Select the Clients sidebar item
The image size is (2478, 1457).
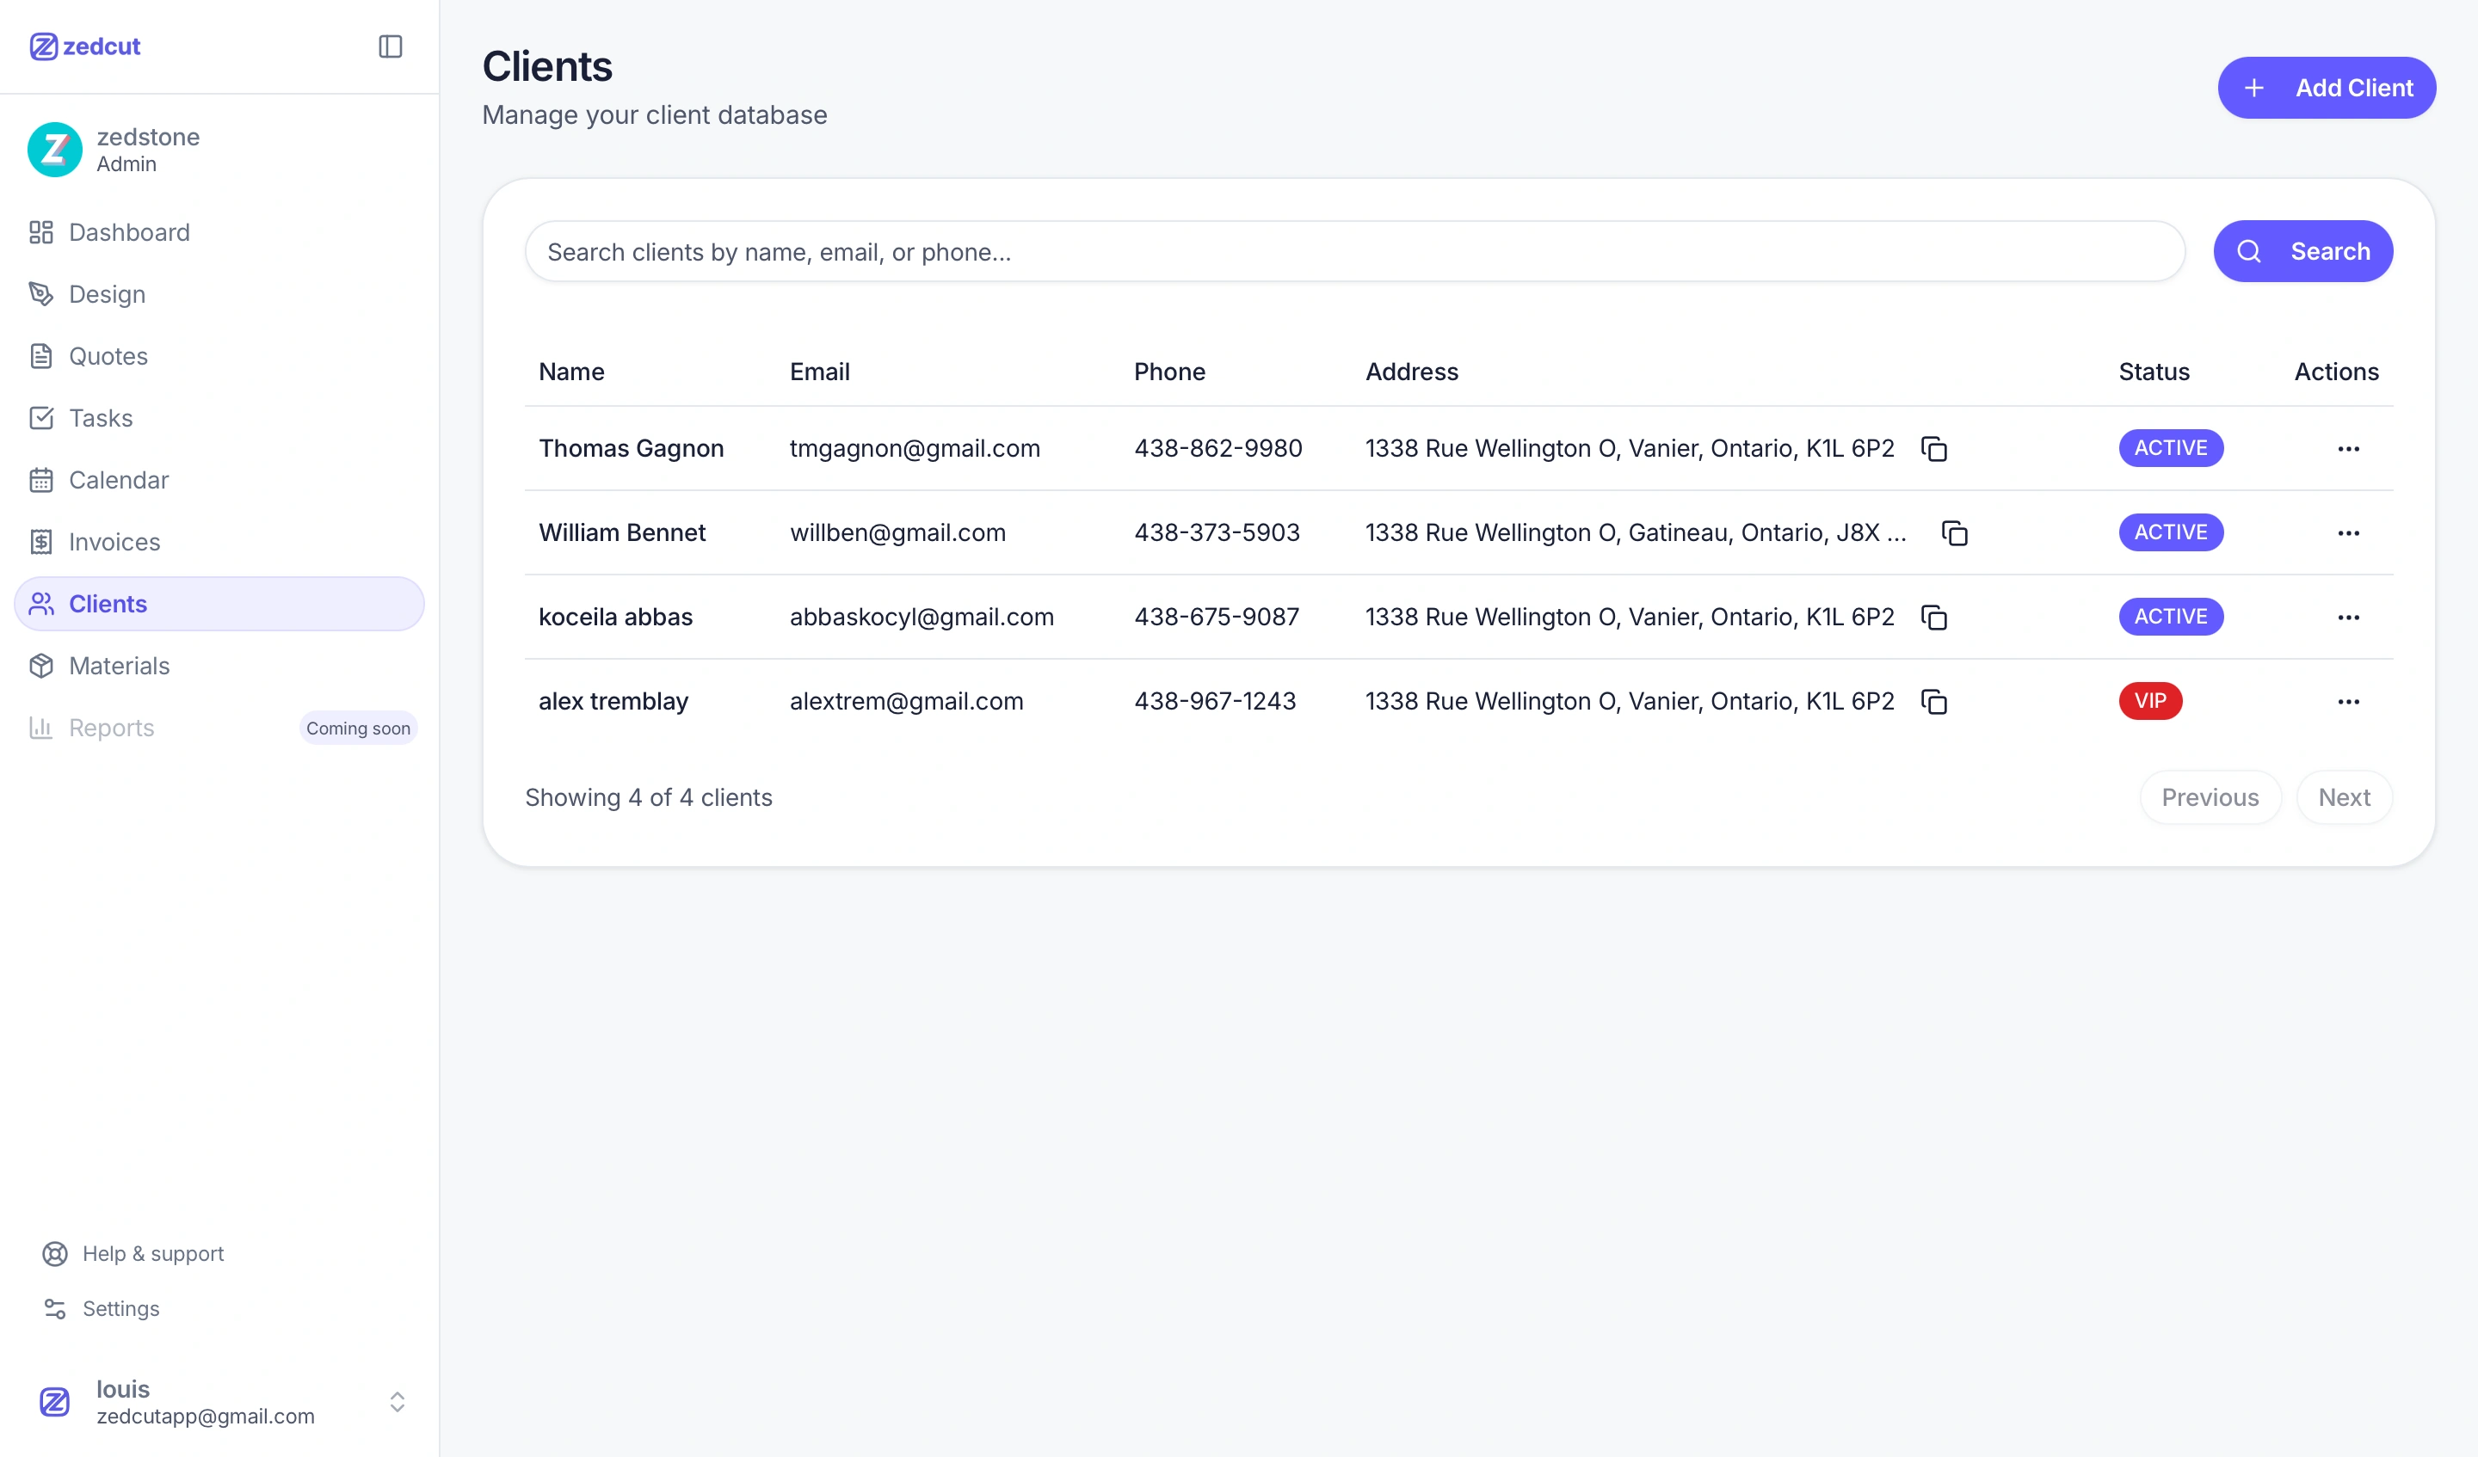point(219,604)
